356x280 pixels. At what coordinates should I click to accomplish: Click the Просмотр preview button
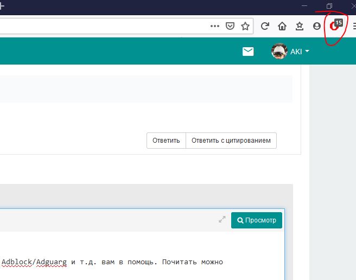257,220
